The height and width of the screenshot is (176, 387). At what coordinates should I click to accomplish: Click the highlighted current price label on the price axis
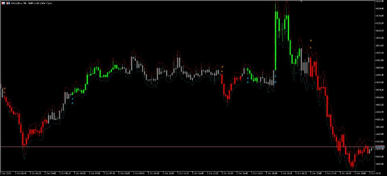(380, 147)
